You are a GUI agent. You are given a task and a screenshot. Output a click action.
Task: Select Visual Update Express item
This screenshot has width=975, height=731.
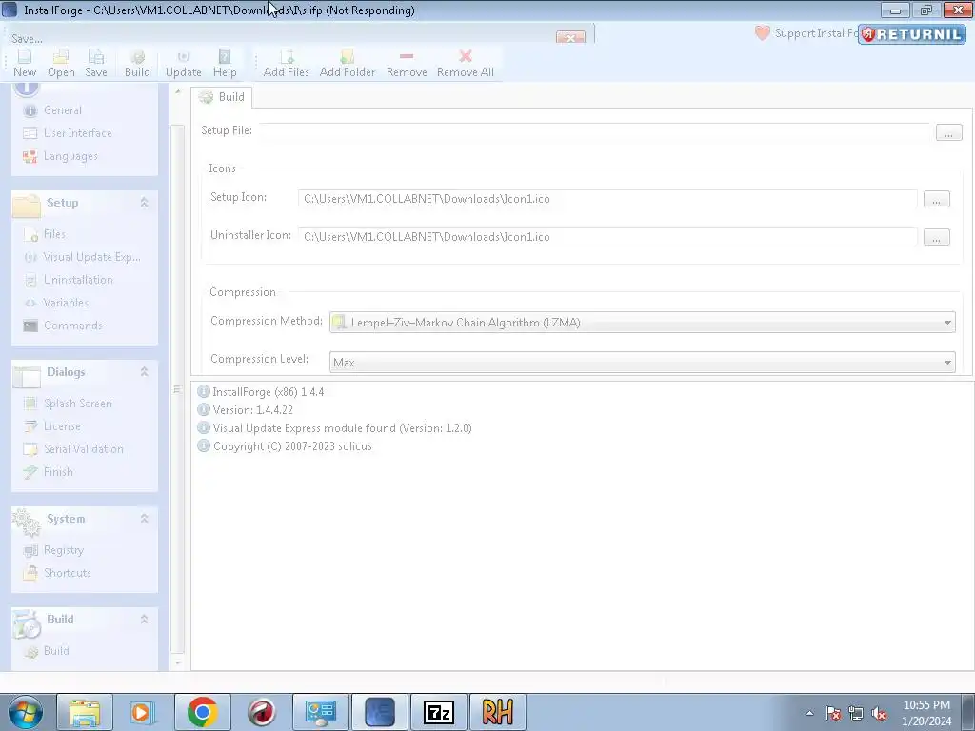tap(82, 257)
